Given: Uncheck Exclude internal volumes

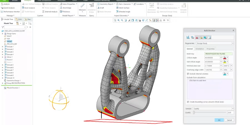Looking at the screenshot, I should point(188,74).
